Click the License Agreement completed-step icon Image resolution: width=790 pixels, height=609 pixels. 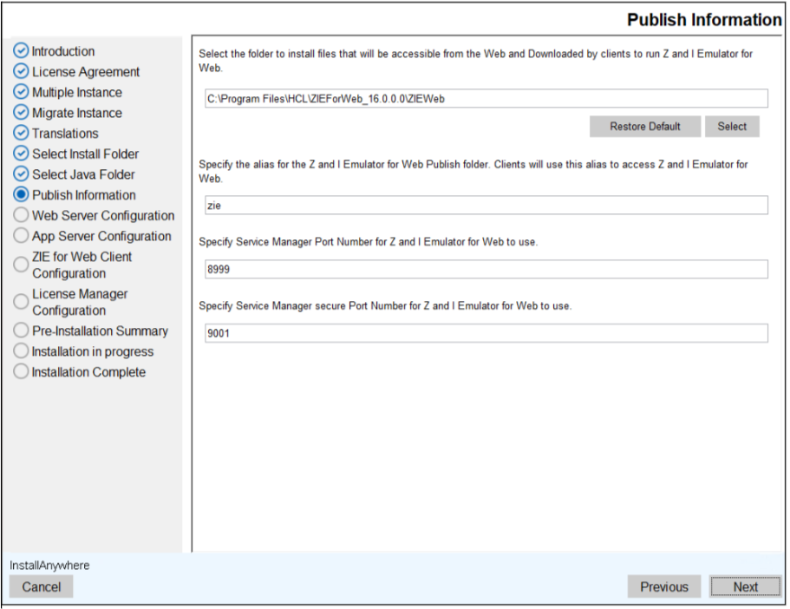pyautogui.click(x=21, y=71)
